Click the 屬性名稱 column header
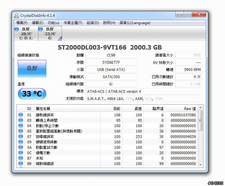225x186 pixels. (67, 108)
